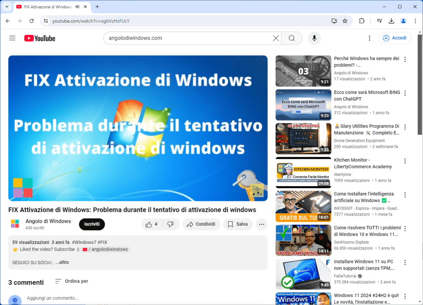The image size is (423, 305).
Task: Click the Aggiungi un commento field
Action: click(x=144, y=298)
